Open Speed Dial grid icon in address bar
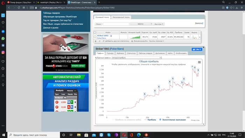The height and width of the screenshot is (138, 245). pyautogui.click(x=24, y=8)
